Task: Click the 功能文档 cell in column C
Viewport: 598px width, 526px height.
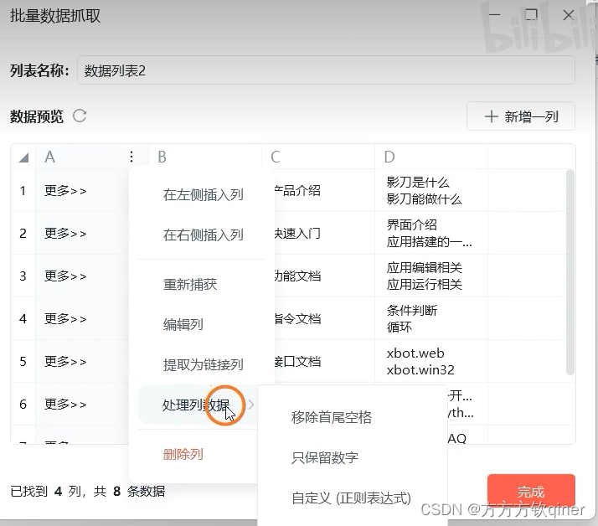Action: pyautogui.click(x=325, y=276)
